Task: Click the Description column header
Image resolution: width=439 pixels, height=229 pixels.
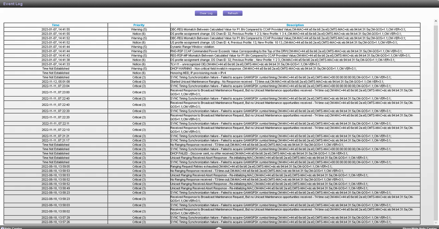Action: (x=295, y=25)
